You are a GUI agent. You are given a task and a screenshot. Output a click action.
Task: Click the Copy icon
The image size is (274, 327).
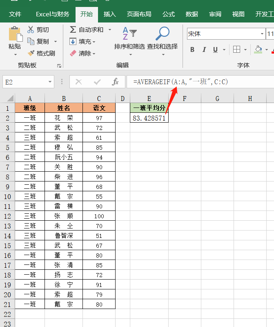click(31, 41)
